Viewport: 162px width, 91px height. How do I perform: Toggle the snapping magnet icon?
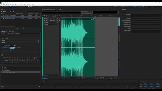(57, 16)
